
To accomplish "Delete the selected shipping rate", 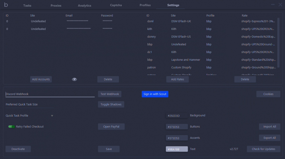I will [245, 79].
